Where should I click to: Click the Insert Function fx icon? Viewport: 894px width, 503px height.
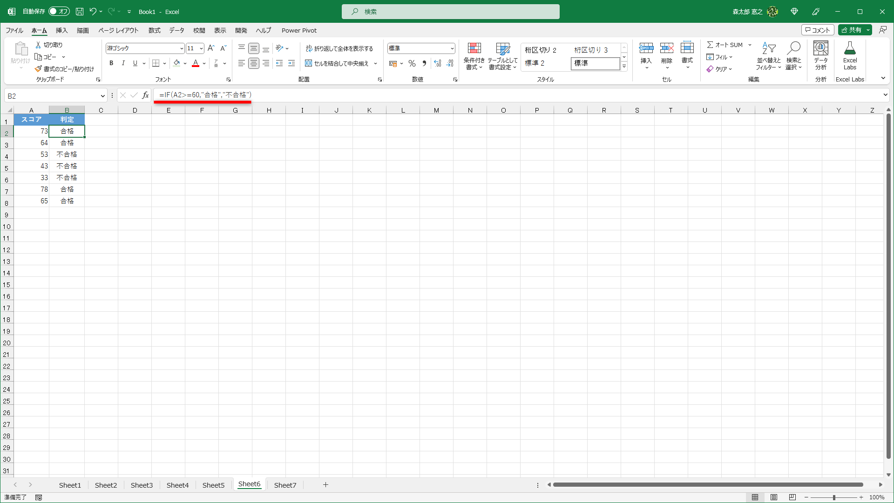tap(145, 95)
